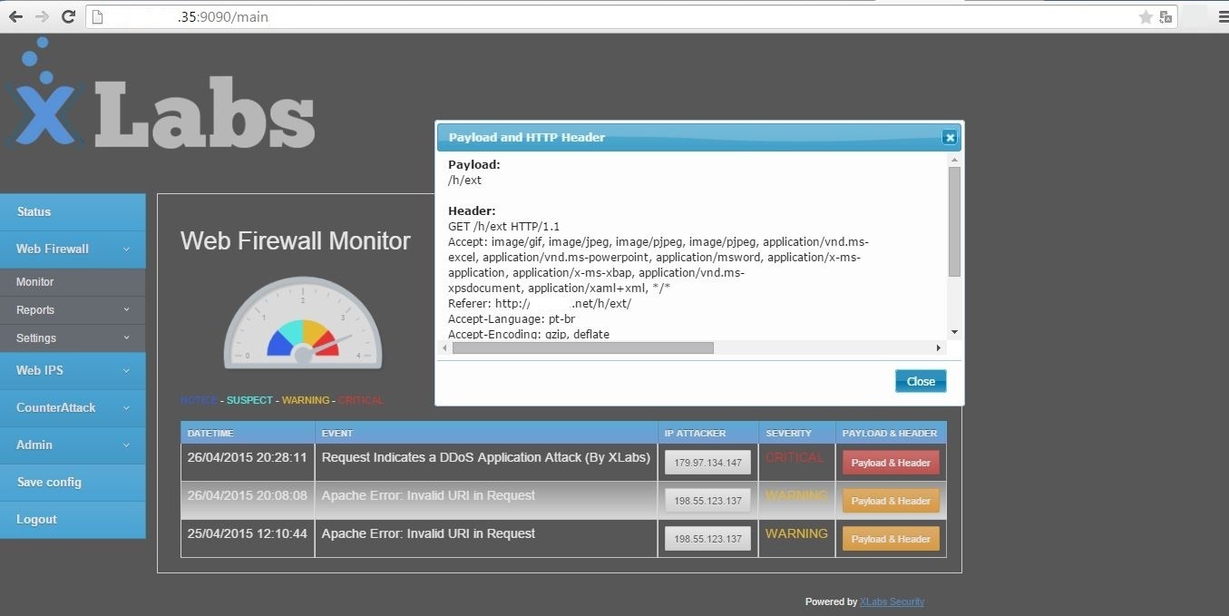Open Payload & Header for the DDoS attack row
The height and width of the screenshot is (616, 1229).
pos(891,463)
